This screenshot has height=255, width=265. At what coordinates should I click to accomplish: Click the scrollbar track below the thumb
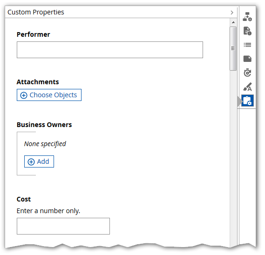pyautogui.click(x=233, y=152)
